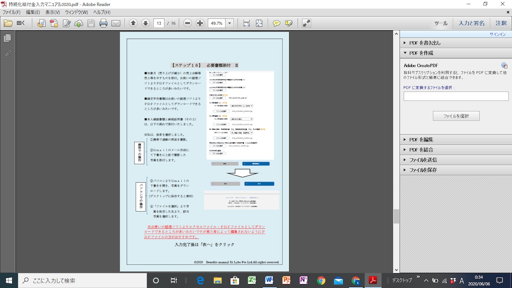Click the edit document pencil icon

[66, 24]
